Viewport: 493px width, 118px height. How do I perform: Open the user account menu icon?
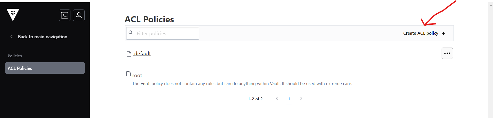click(x=79, y=15)
